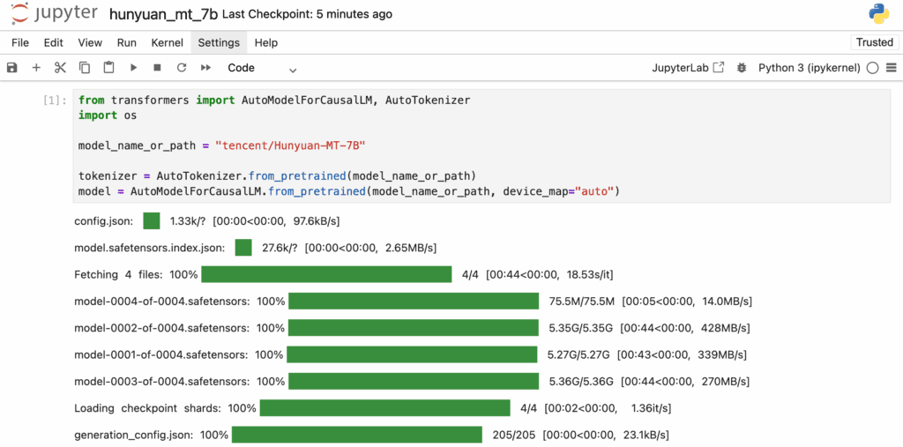This screenshot has height=447, width=903.
Task: Restart and run all cells with fast-forward icon
Action: pyautogui.click(x=205, y=68)
